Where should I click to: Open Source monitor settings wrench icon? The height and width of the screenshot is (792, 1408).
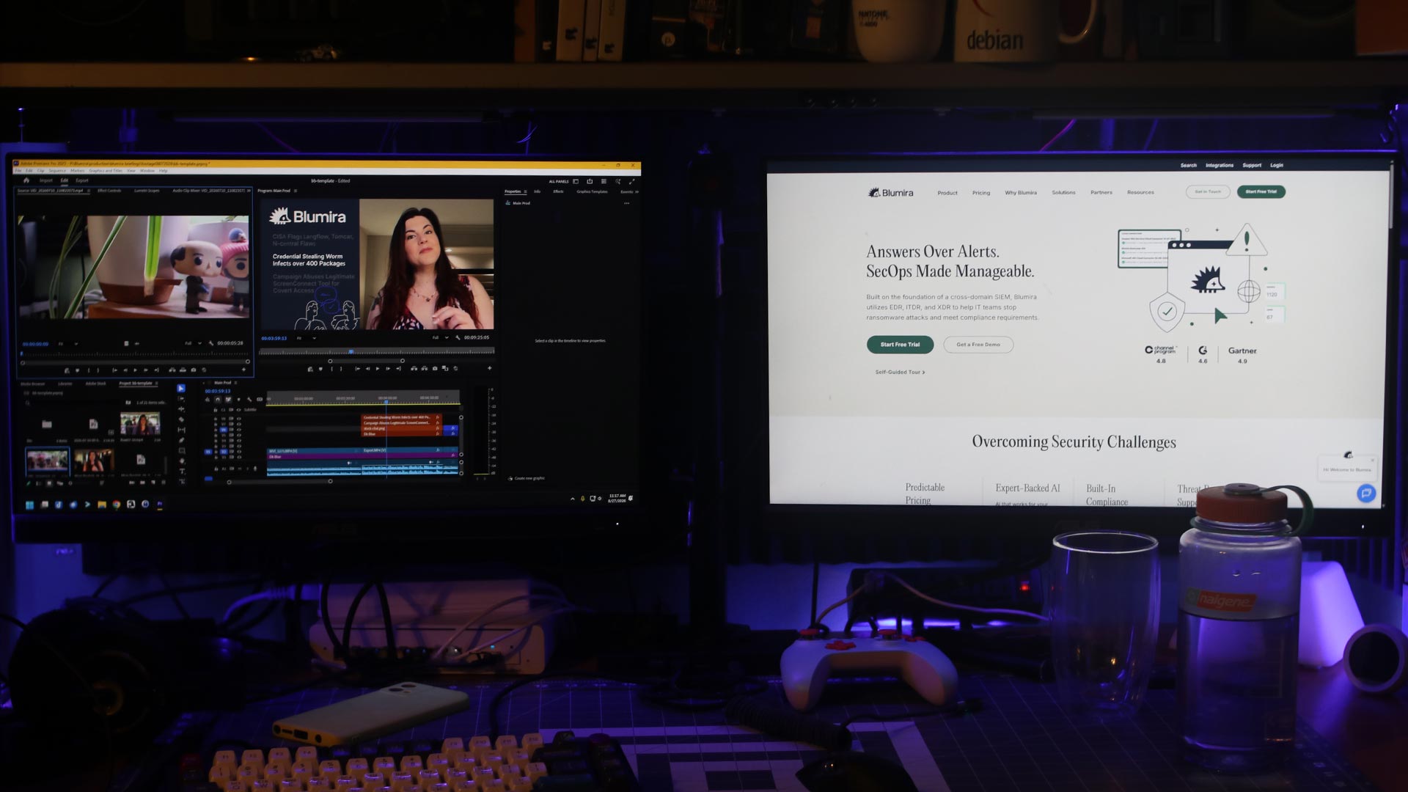tap(211, 343)
